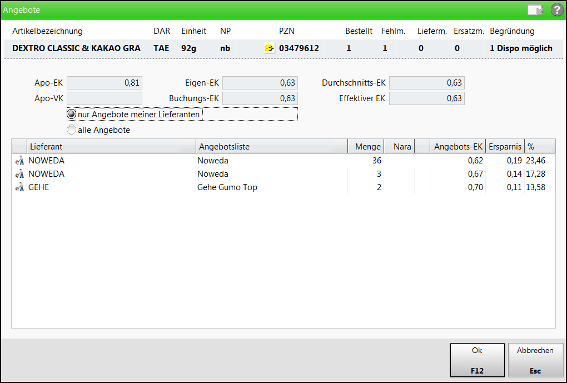Sort by the Menge column header
567x383 pixels.
tap(366, 146)
